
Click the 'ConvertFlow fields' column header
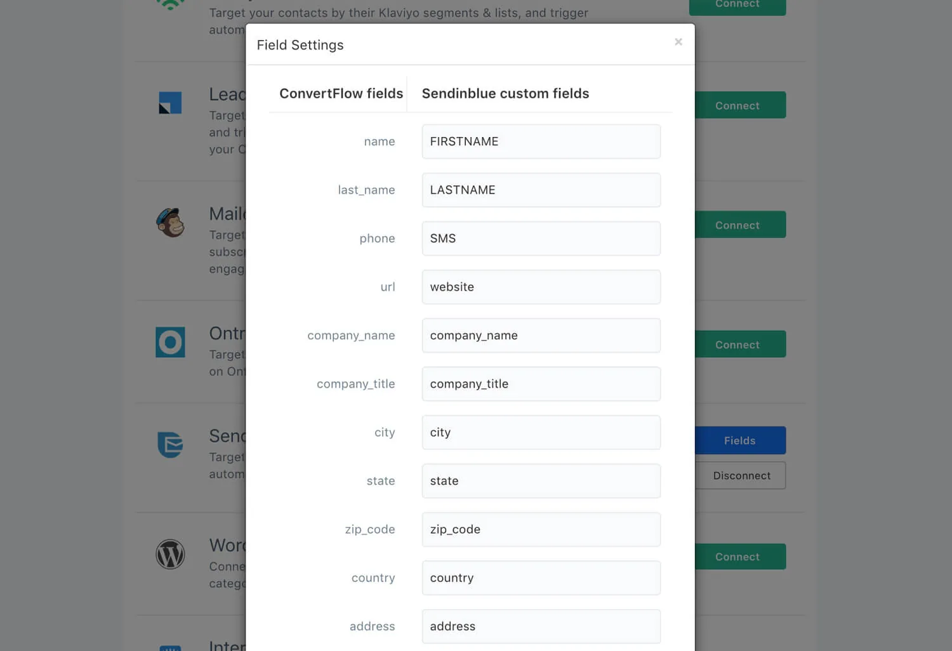(341, 93)
